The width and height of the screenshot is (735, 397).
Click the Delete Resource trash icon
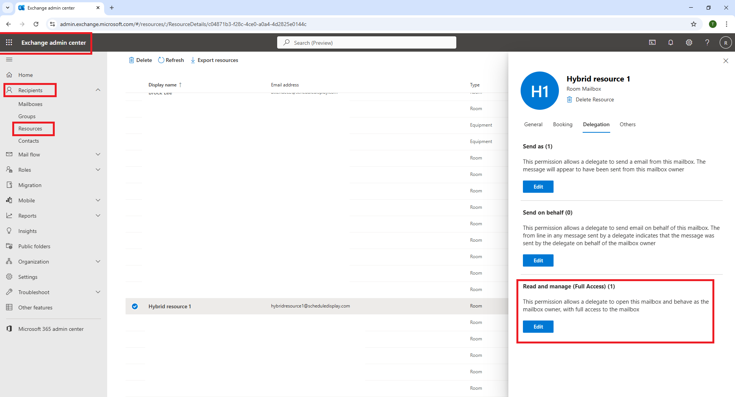click(x=570, y=99)
